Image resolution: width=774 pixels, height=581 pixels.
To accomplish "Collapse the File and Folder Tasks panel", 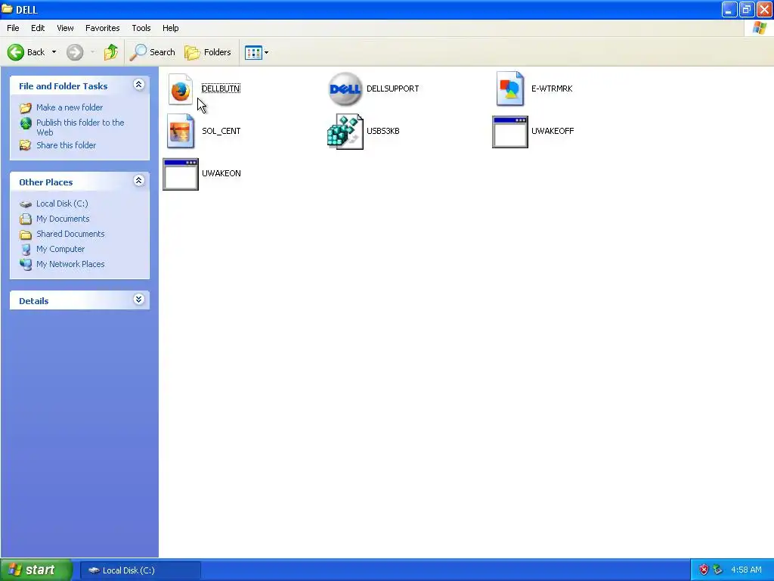I will click(139, 85).
